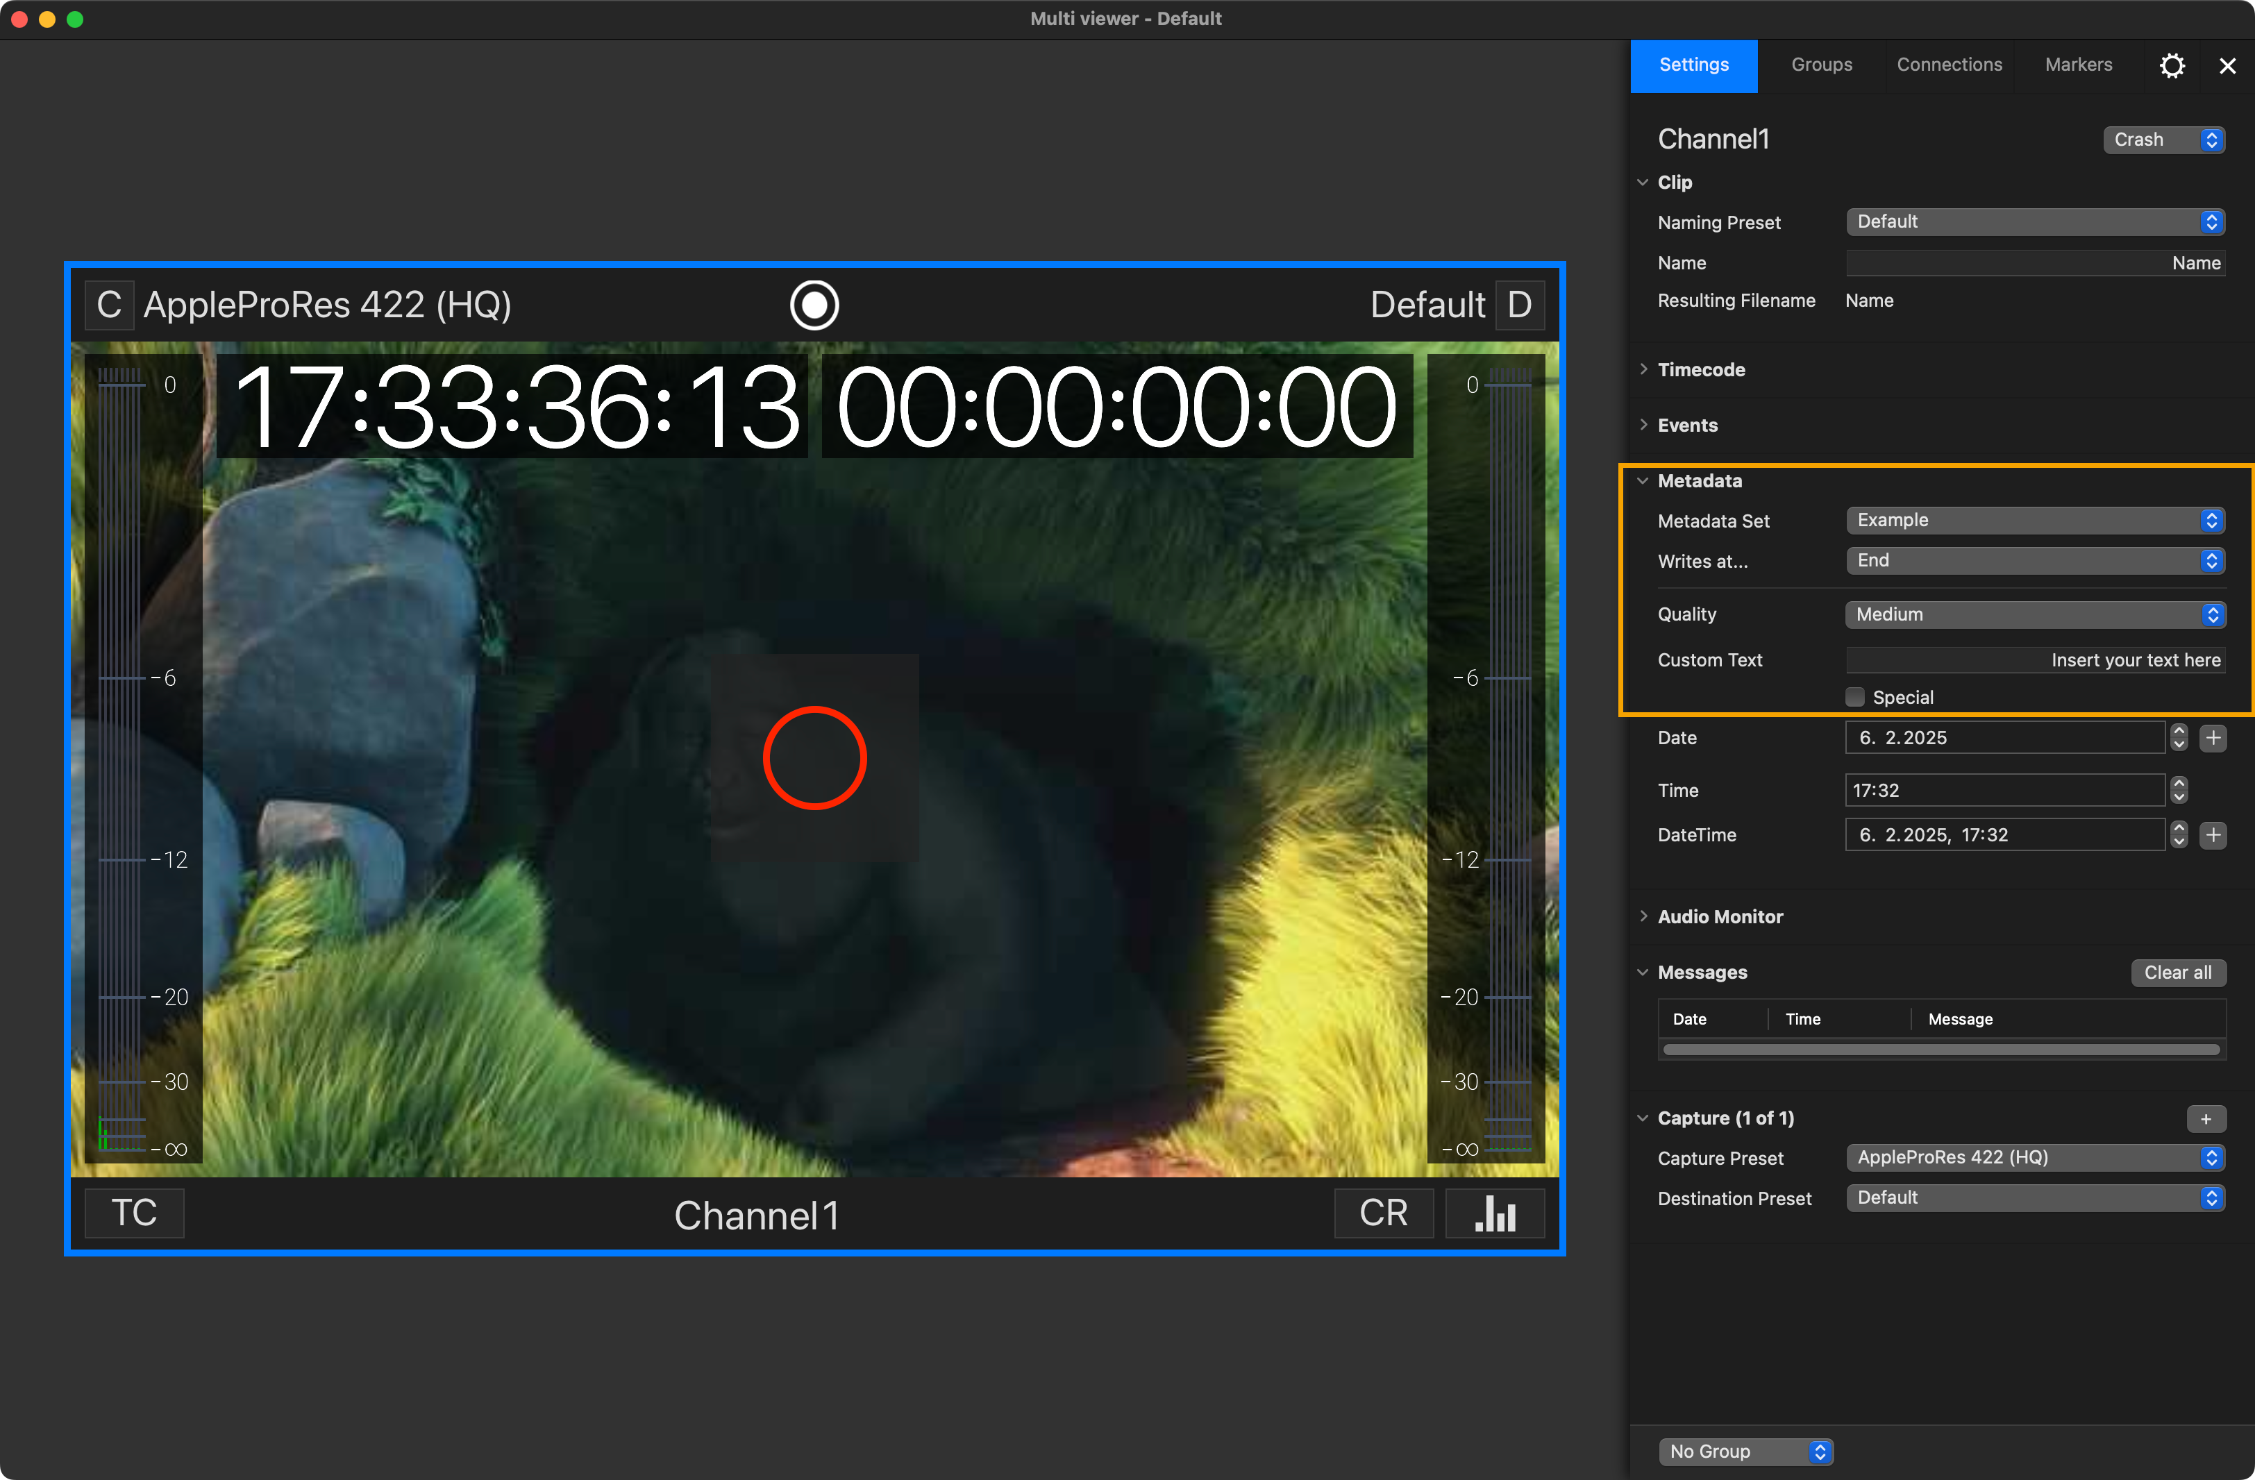Open the Capture Preset dropdown
2255x1480 pixels.
(2035, 1158)
